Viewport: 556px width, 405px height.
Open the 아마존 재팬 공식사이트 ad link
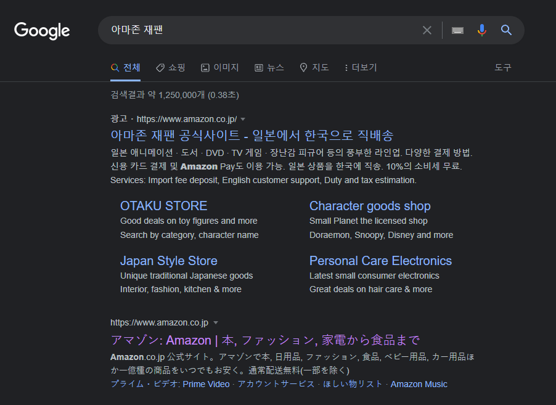click(251, 135)
